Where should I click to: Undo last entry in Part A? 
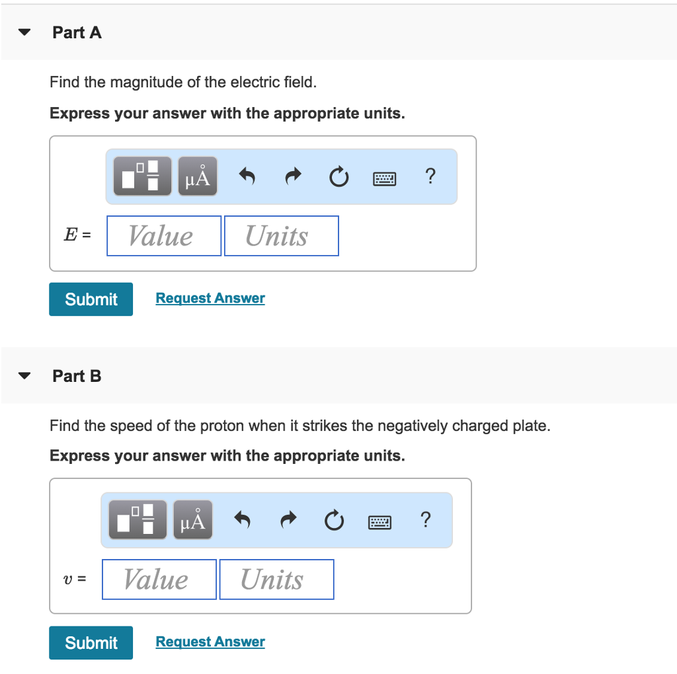[x=247, y=176]
